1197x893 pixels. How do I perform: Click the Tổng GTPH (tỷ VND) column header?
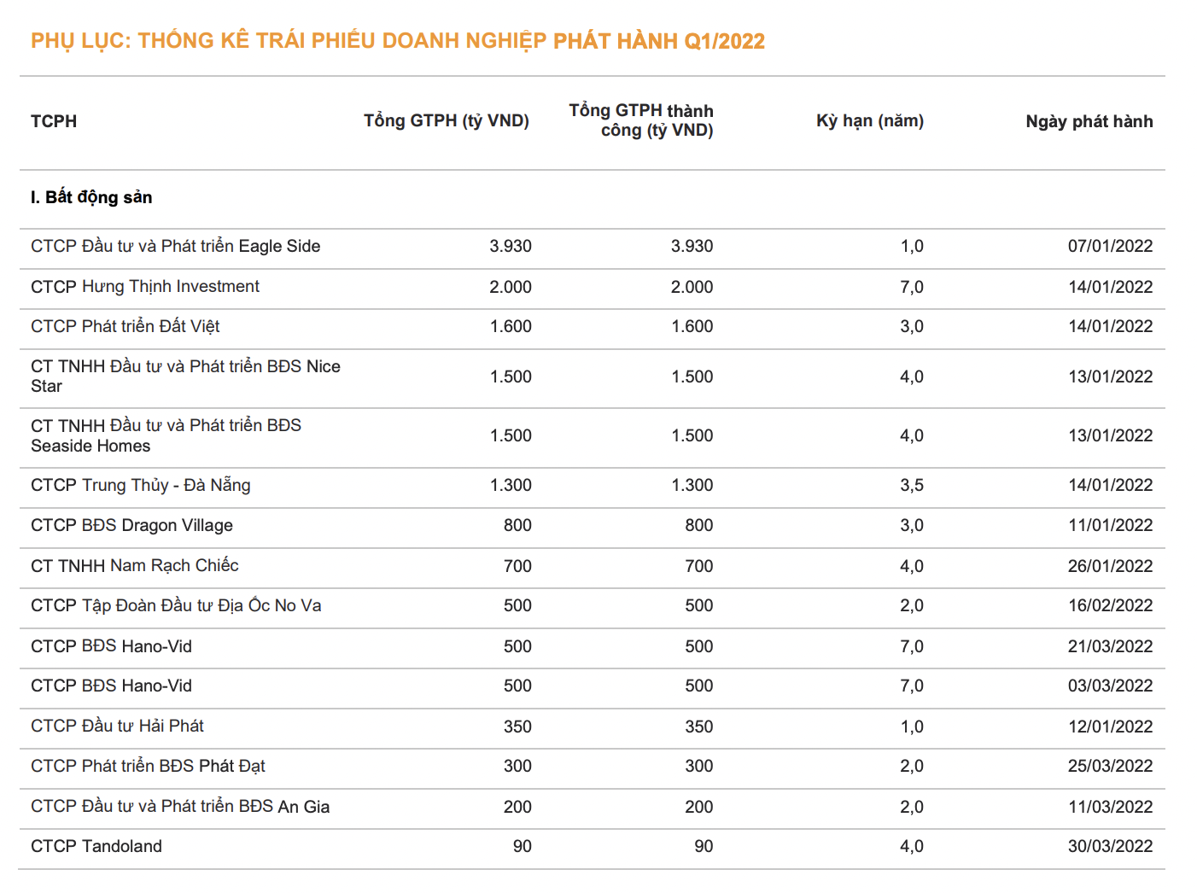(446, 121)
